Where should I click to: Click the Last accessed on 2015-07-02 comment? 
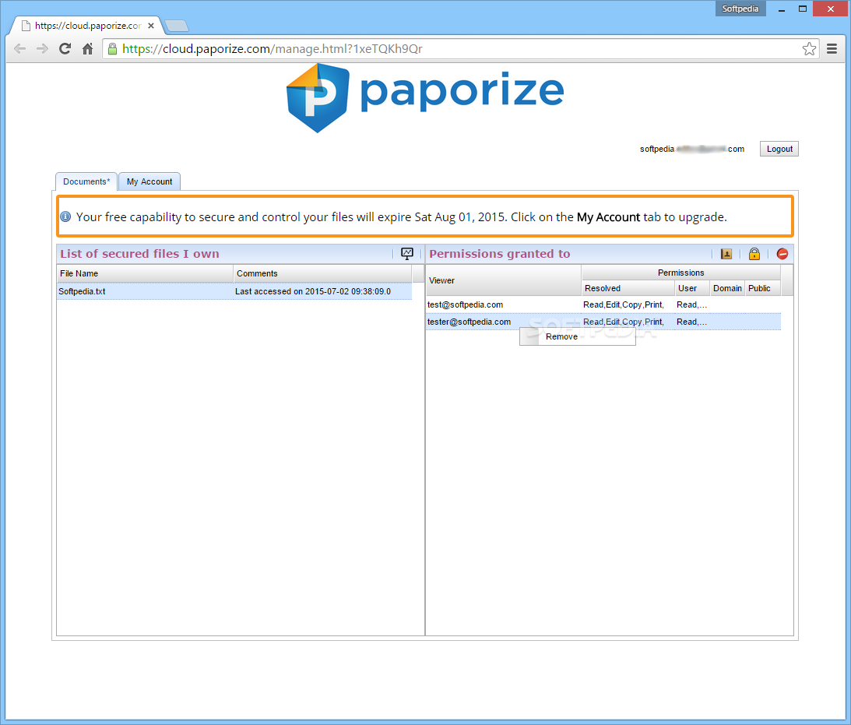point(313,291)
